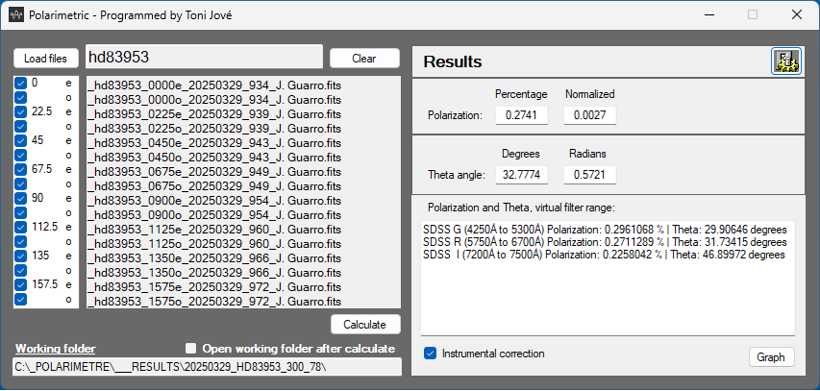Click the Clear button
The width and height of the screenshot is (820, 391).
click(x=364, y=59)
